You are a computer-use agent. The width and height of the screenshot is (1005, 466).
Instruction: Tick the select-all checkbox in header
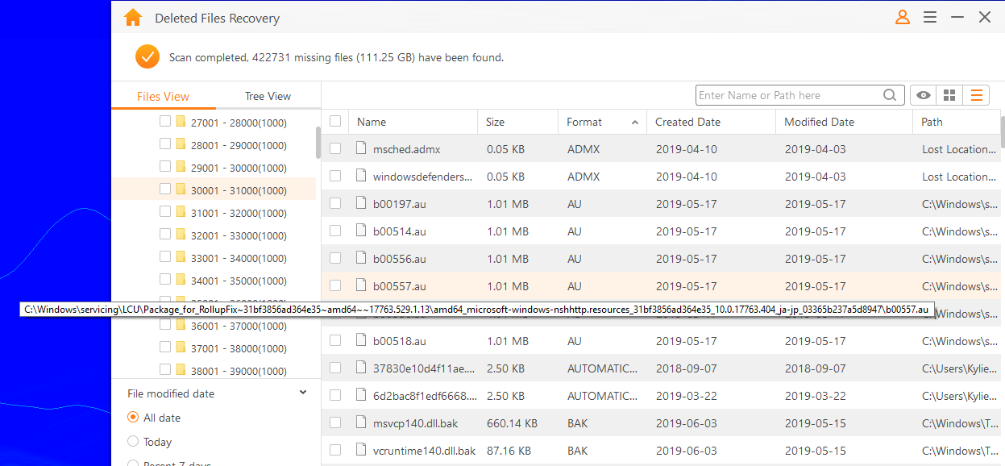[x=335, y=122]
